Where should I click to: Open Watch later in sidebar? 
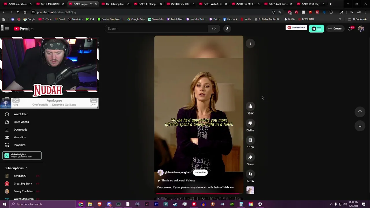(x=21, y=114)
